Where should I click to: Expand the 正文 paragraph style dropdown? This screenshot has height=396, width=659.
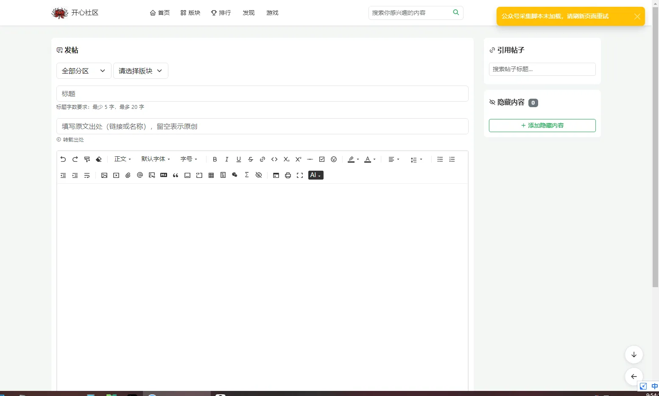[x=123, y=159]
